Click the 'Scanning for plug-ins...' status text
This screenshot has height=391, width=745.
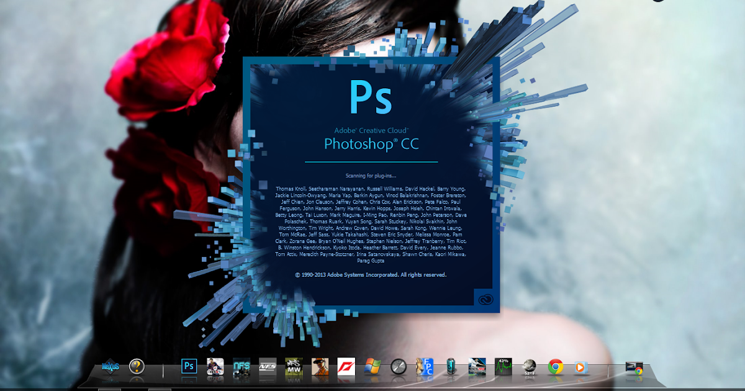pyautogui.click(x=371, y=176)
